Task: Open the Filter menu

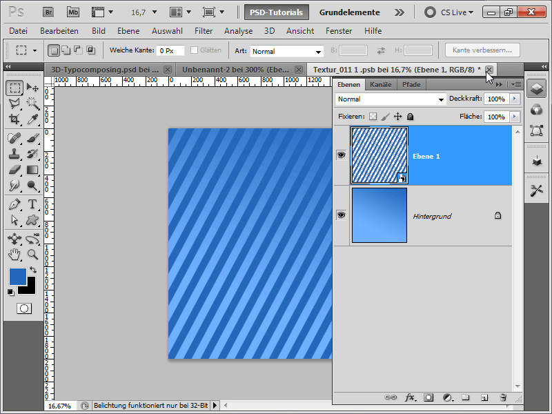Action: click(204, 31)
